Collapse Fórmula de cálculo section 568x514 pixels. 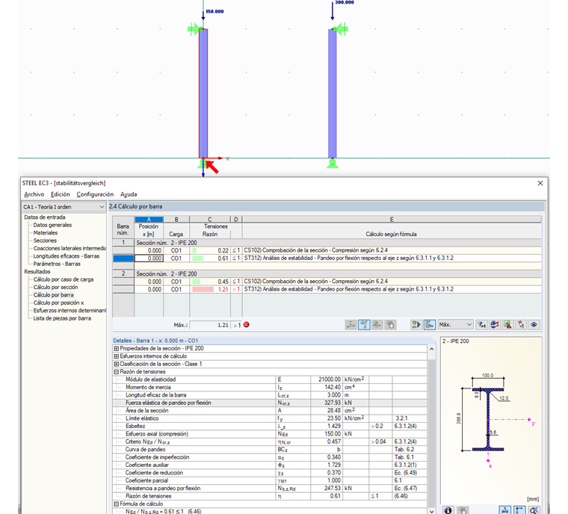[x=117, y=504]
